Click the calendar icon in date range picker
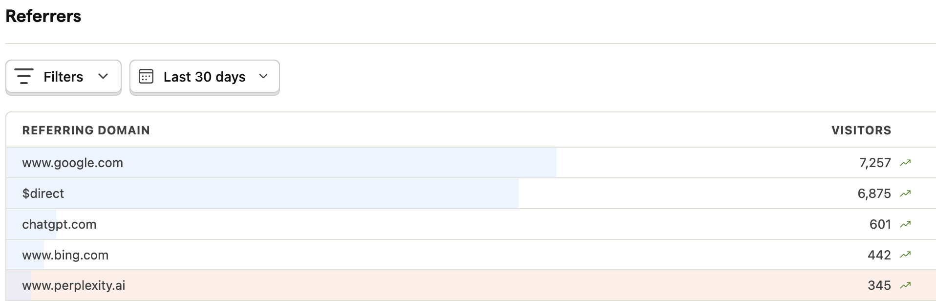The width and height of the screenshot is (936, 301). point(146,77)
